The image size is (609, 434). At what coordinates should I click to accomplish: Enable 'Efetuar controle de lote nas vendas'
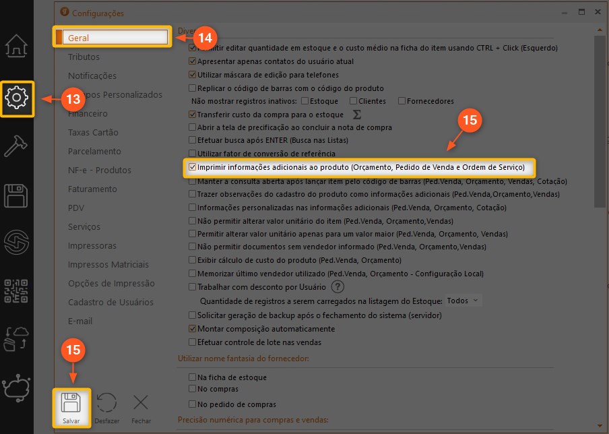coord(193,342)
